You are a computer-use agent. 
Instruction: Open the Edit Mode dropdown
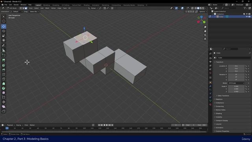click(x=13, y=8)
